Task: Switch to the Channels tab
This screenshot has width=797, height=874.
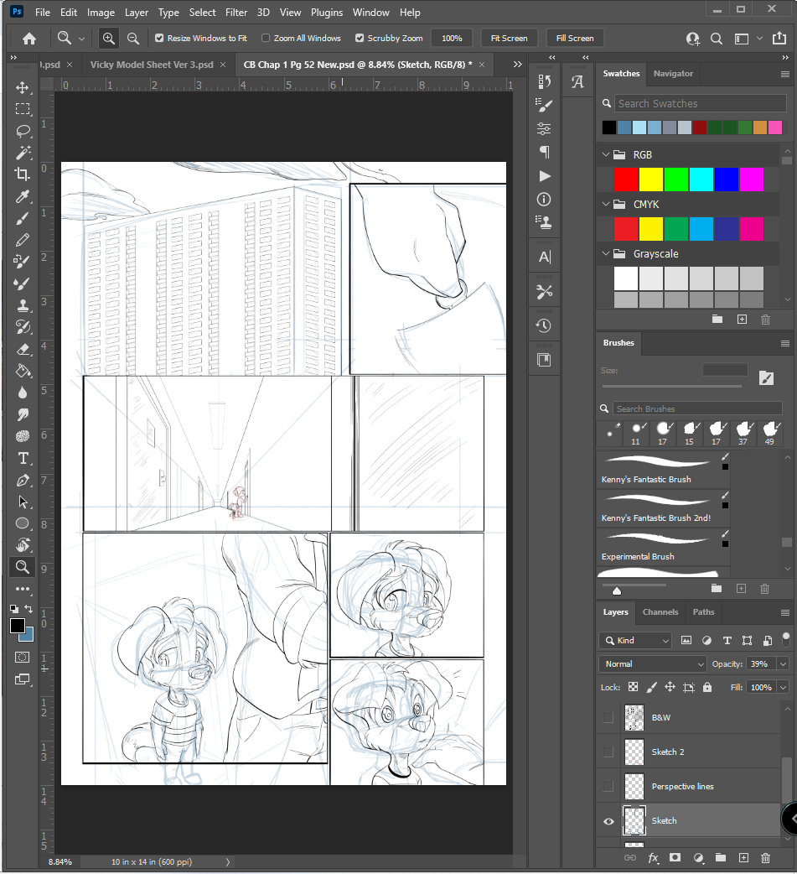Action: pos(660,612)
